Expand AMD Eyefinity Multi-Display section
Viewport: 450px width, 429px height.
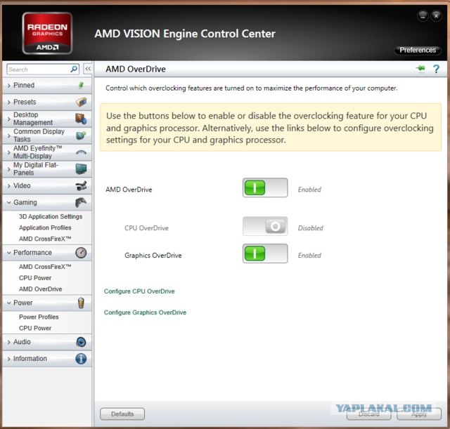tap(47, 152)
